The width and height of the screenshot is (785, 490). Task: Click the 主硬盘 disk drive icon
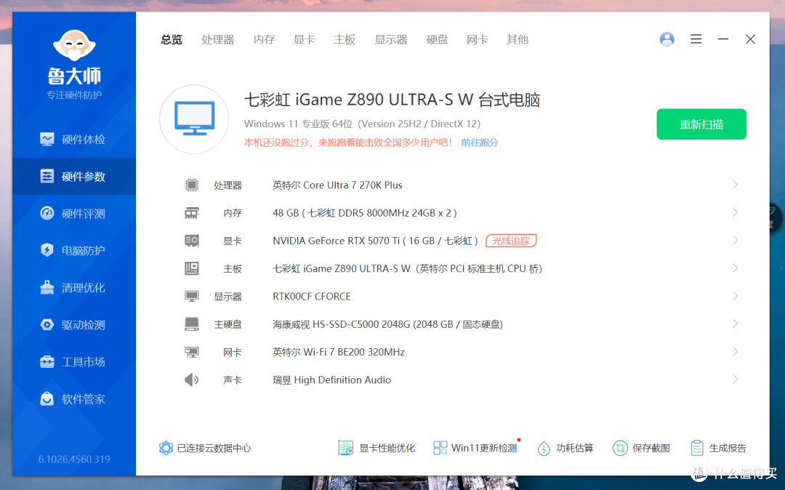[191, 324]
